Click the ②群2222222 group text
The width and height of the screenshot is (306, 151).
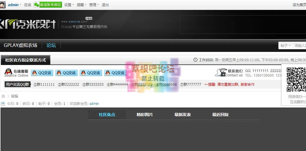pos(68,85)
